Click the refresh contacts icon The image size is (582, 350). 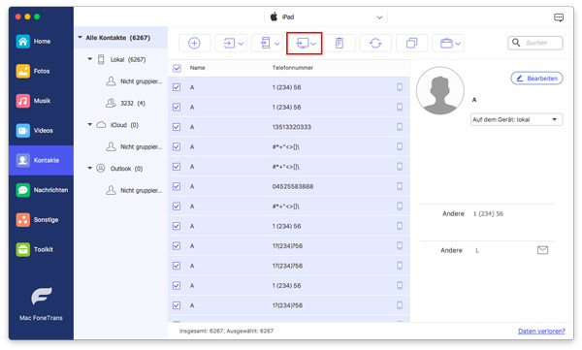pyautogui.click(x=375, y=43)
